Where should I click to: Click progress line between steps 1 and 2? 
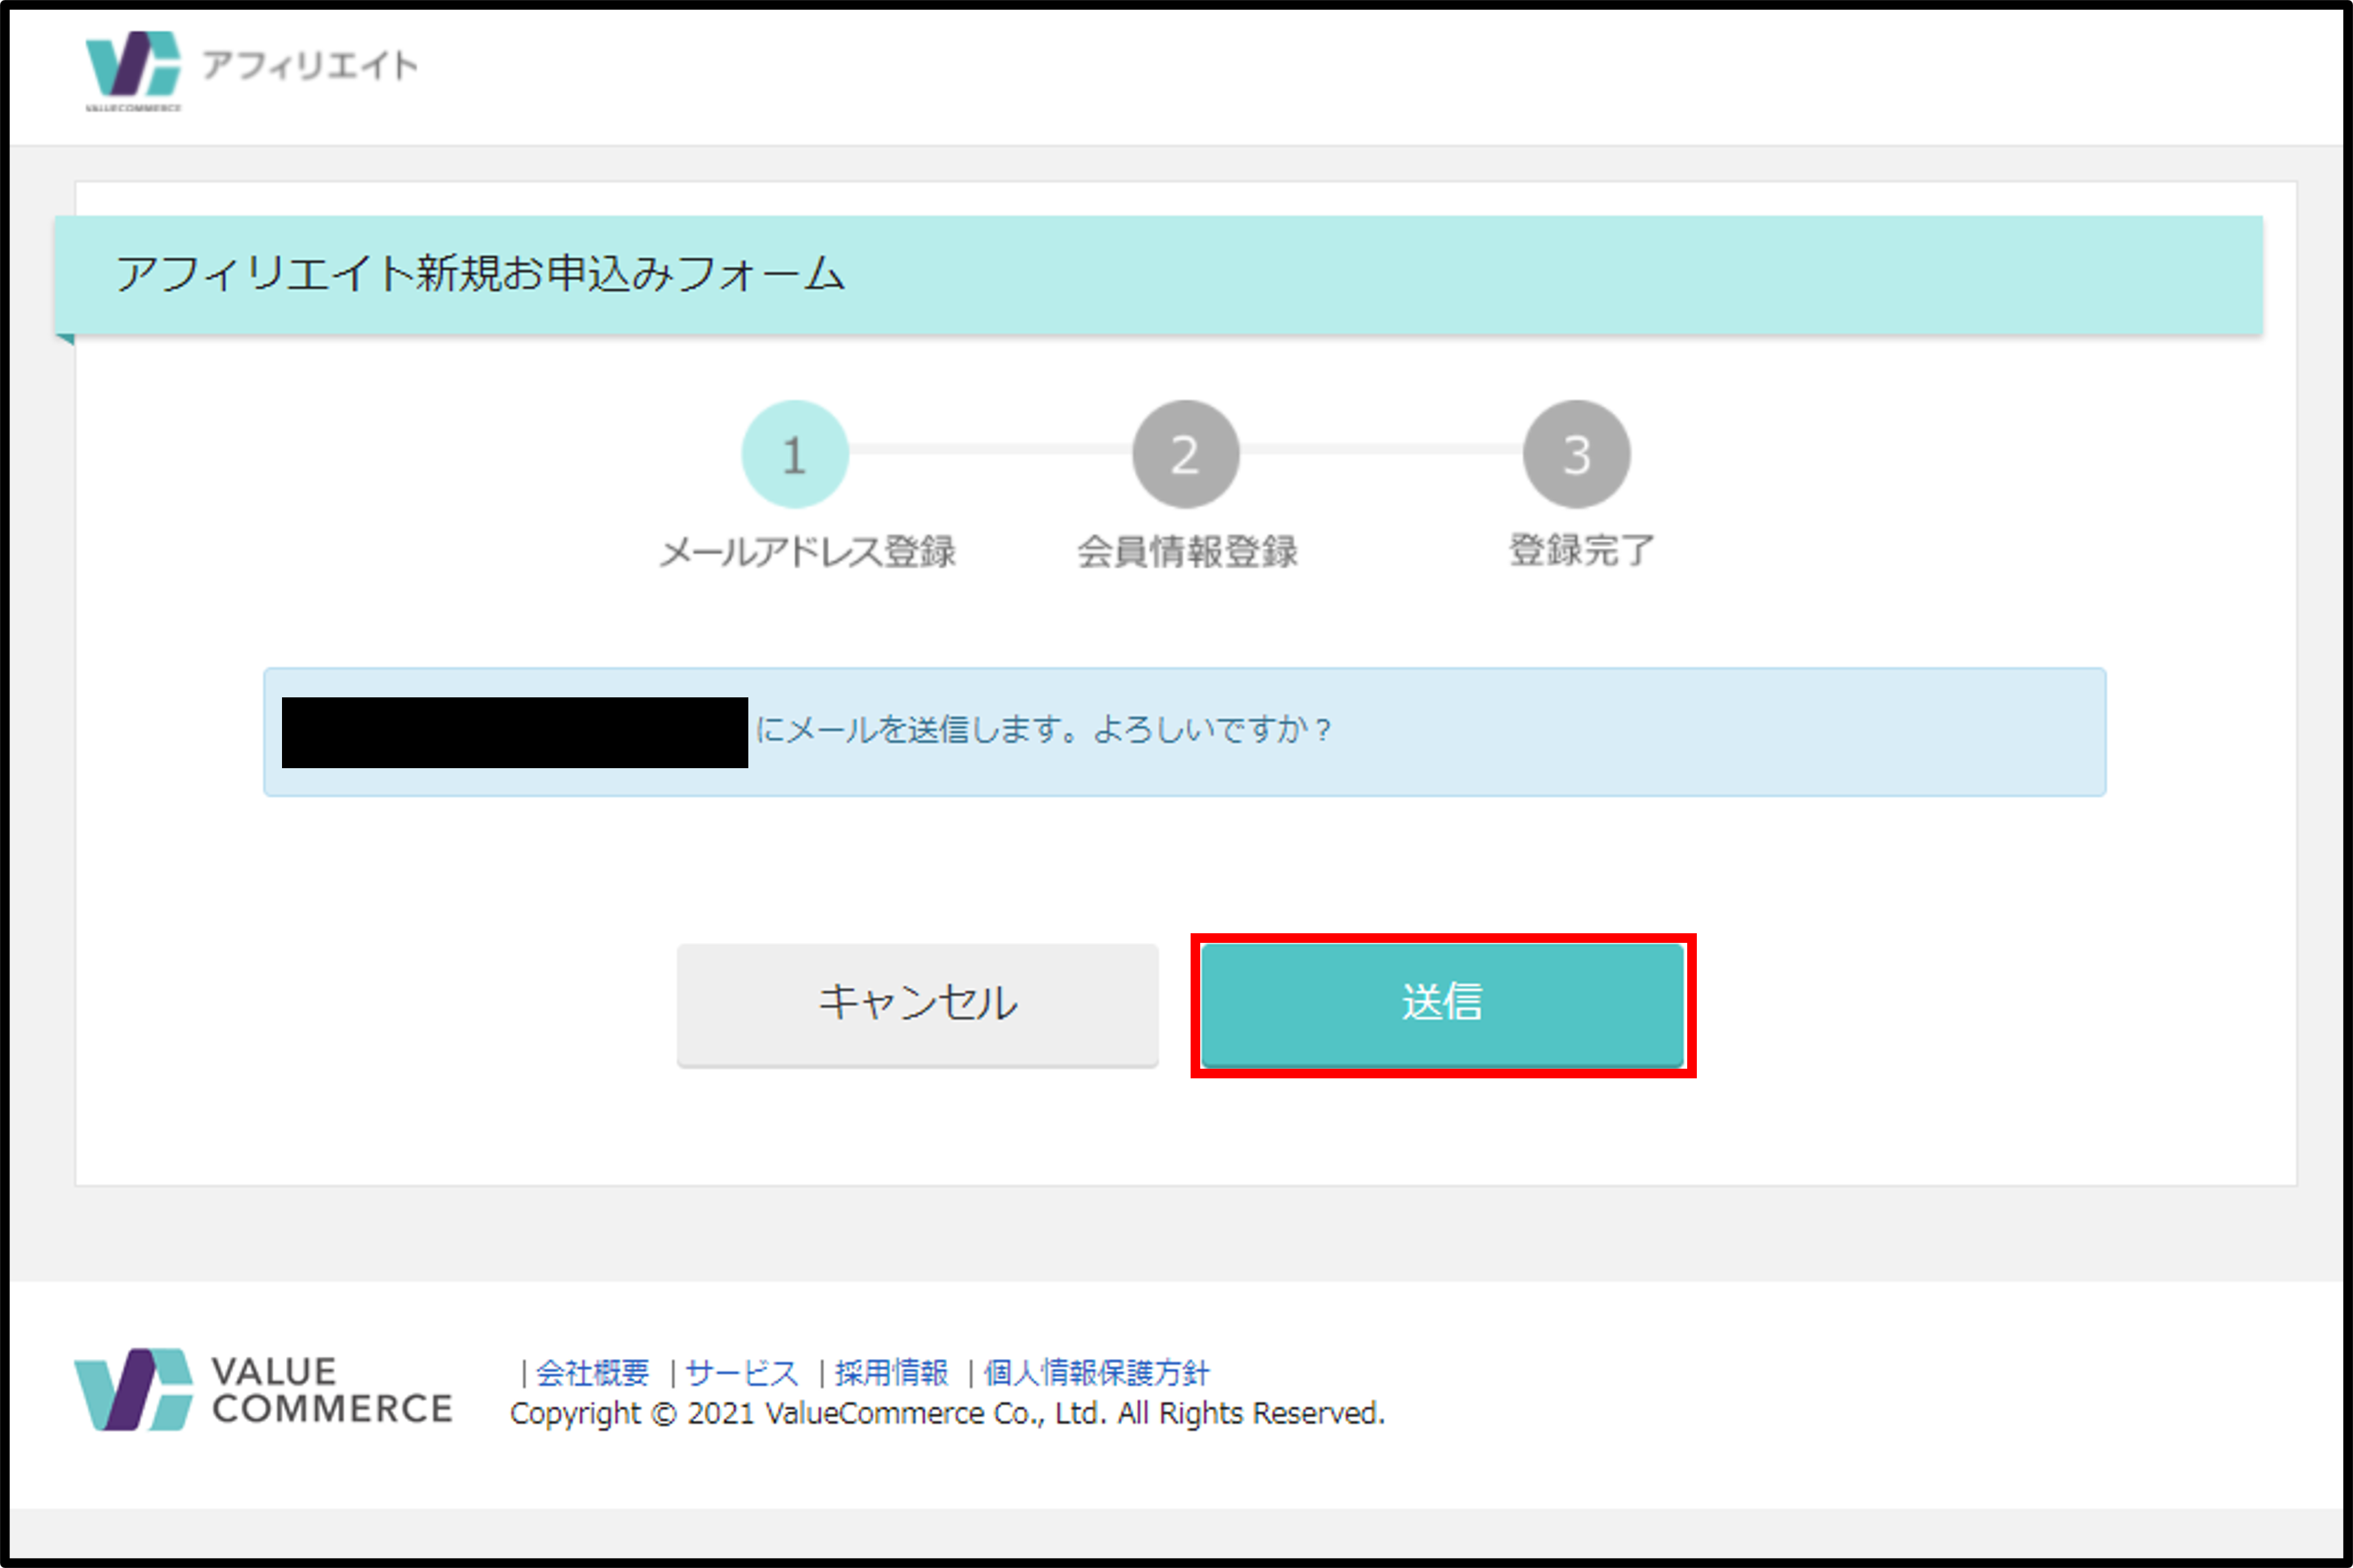pos(990,450)
